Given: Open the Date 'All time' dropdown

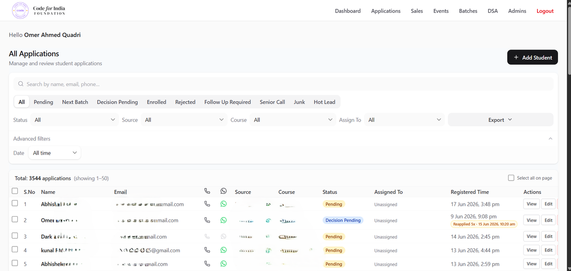Looking at the screenshot, I should click(54, 153).
